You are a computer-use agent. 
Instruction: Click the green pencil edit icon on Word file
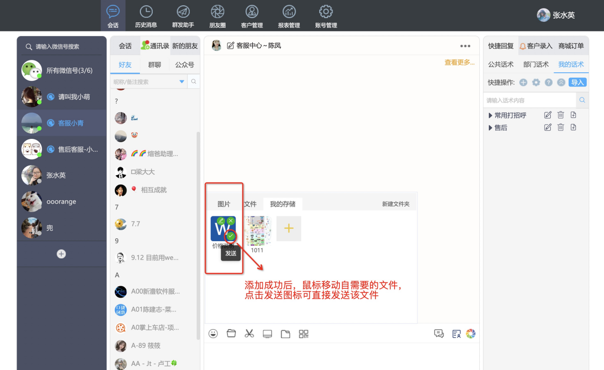(221, 221)
